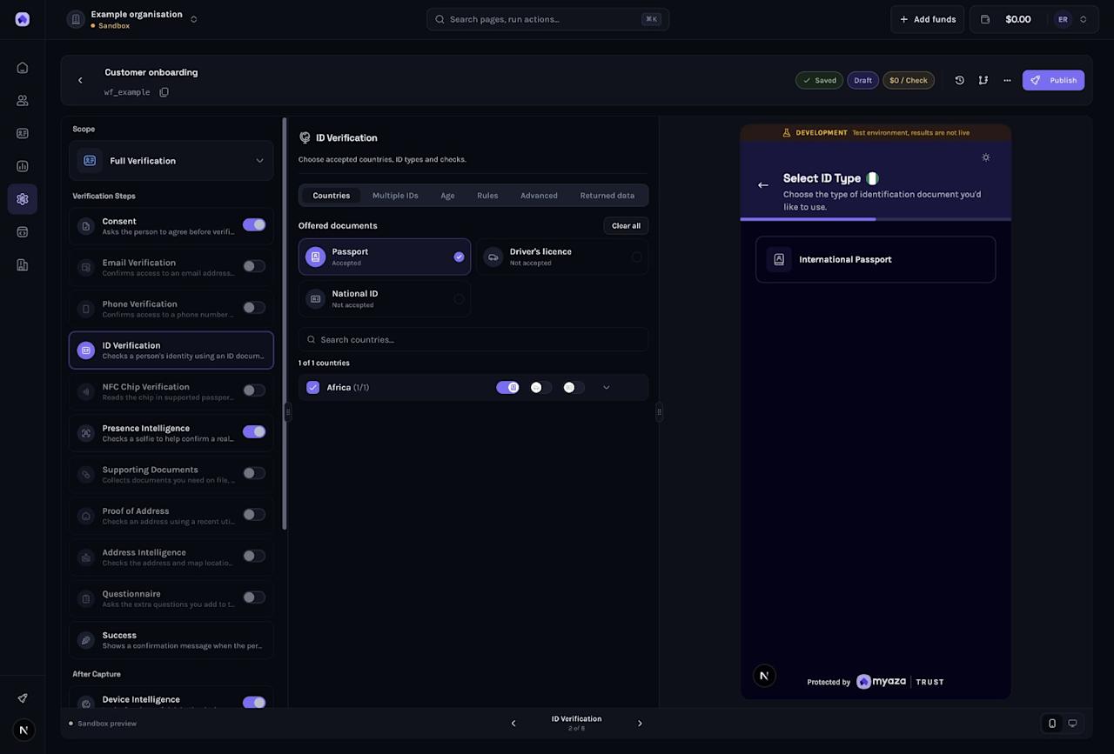Switch to the Advanced tab
Screen dimensions: 1114x754
tap(539, 196)
